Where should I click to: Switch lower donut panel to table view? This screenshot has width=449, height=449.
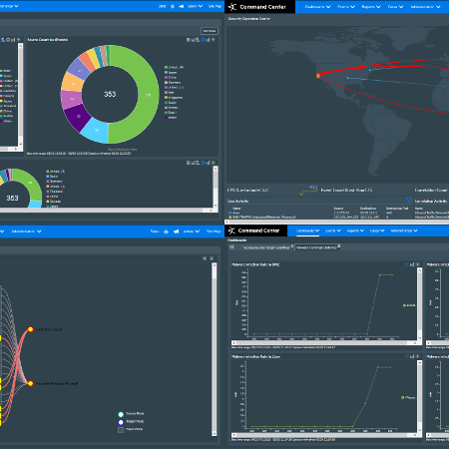coord(188,163)
